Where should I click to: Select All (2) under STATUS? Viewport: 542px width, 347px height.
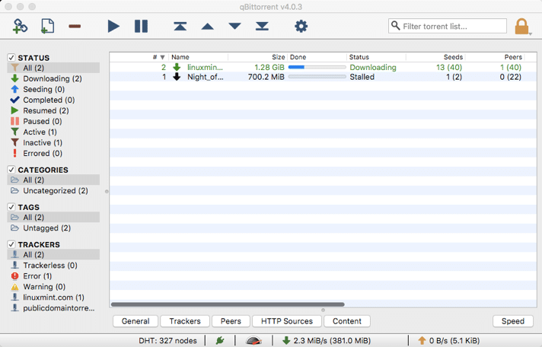tap(53, 68)
